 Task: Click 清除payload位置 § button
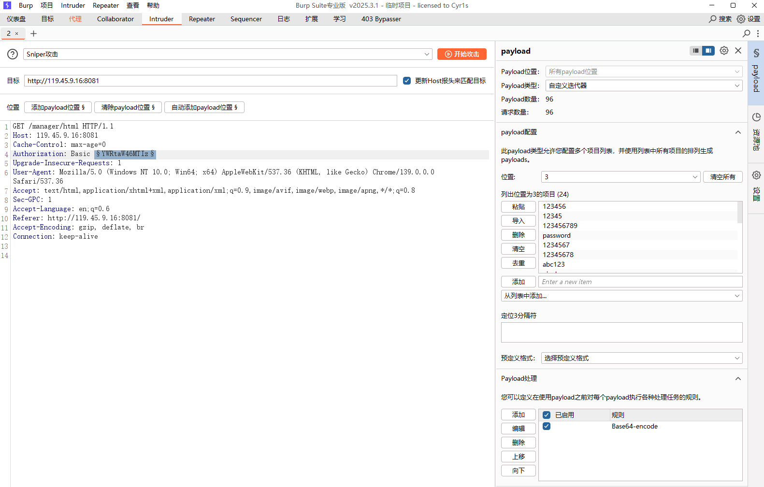pyautogui.click(x=128, y=107)
